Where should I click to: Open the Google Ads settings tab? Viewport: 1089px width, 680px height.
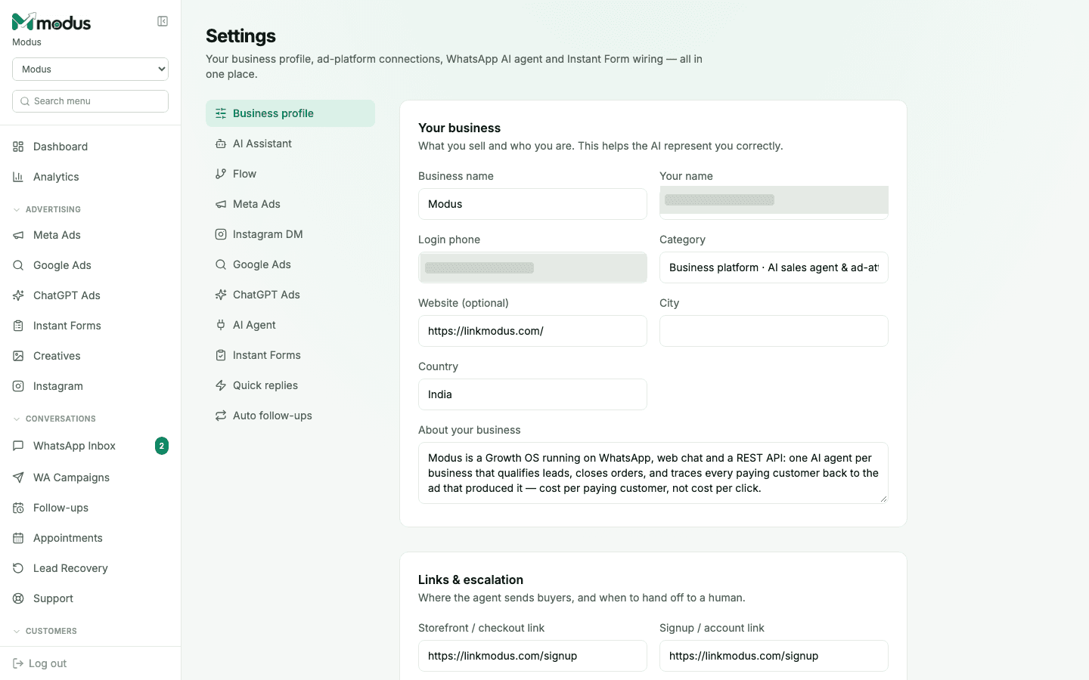(290, 264)
